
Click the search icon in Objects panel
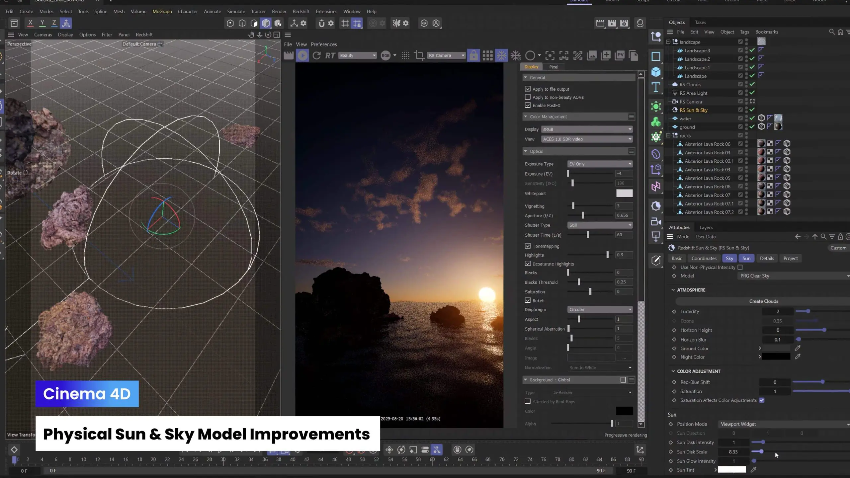click(x=832, y=32)
